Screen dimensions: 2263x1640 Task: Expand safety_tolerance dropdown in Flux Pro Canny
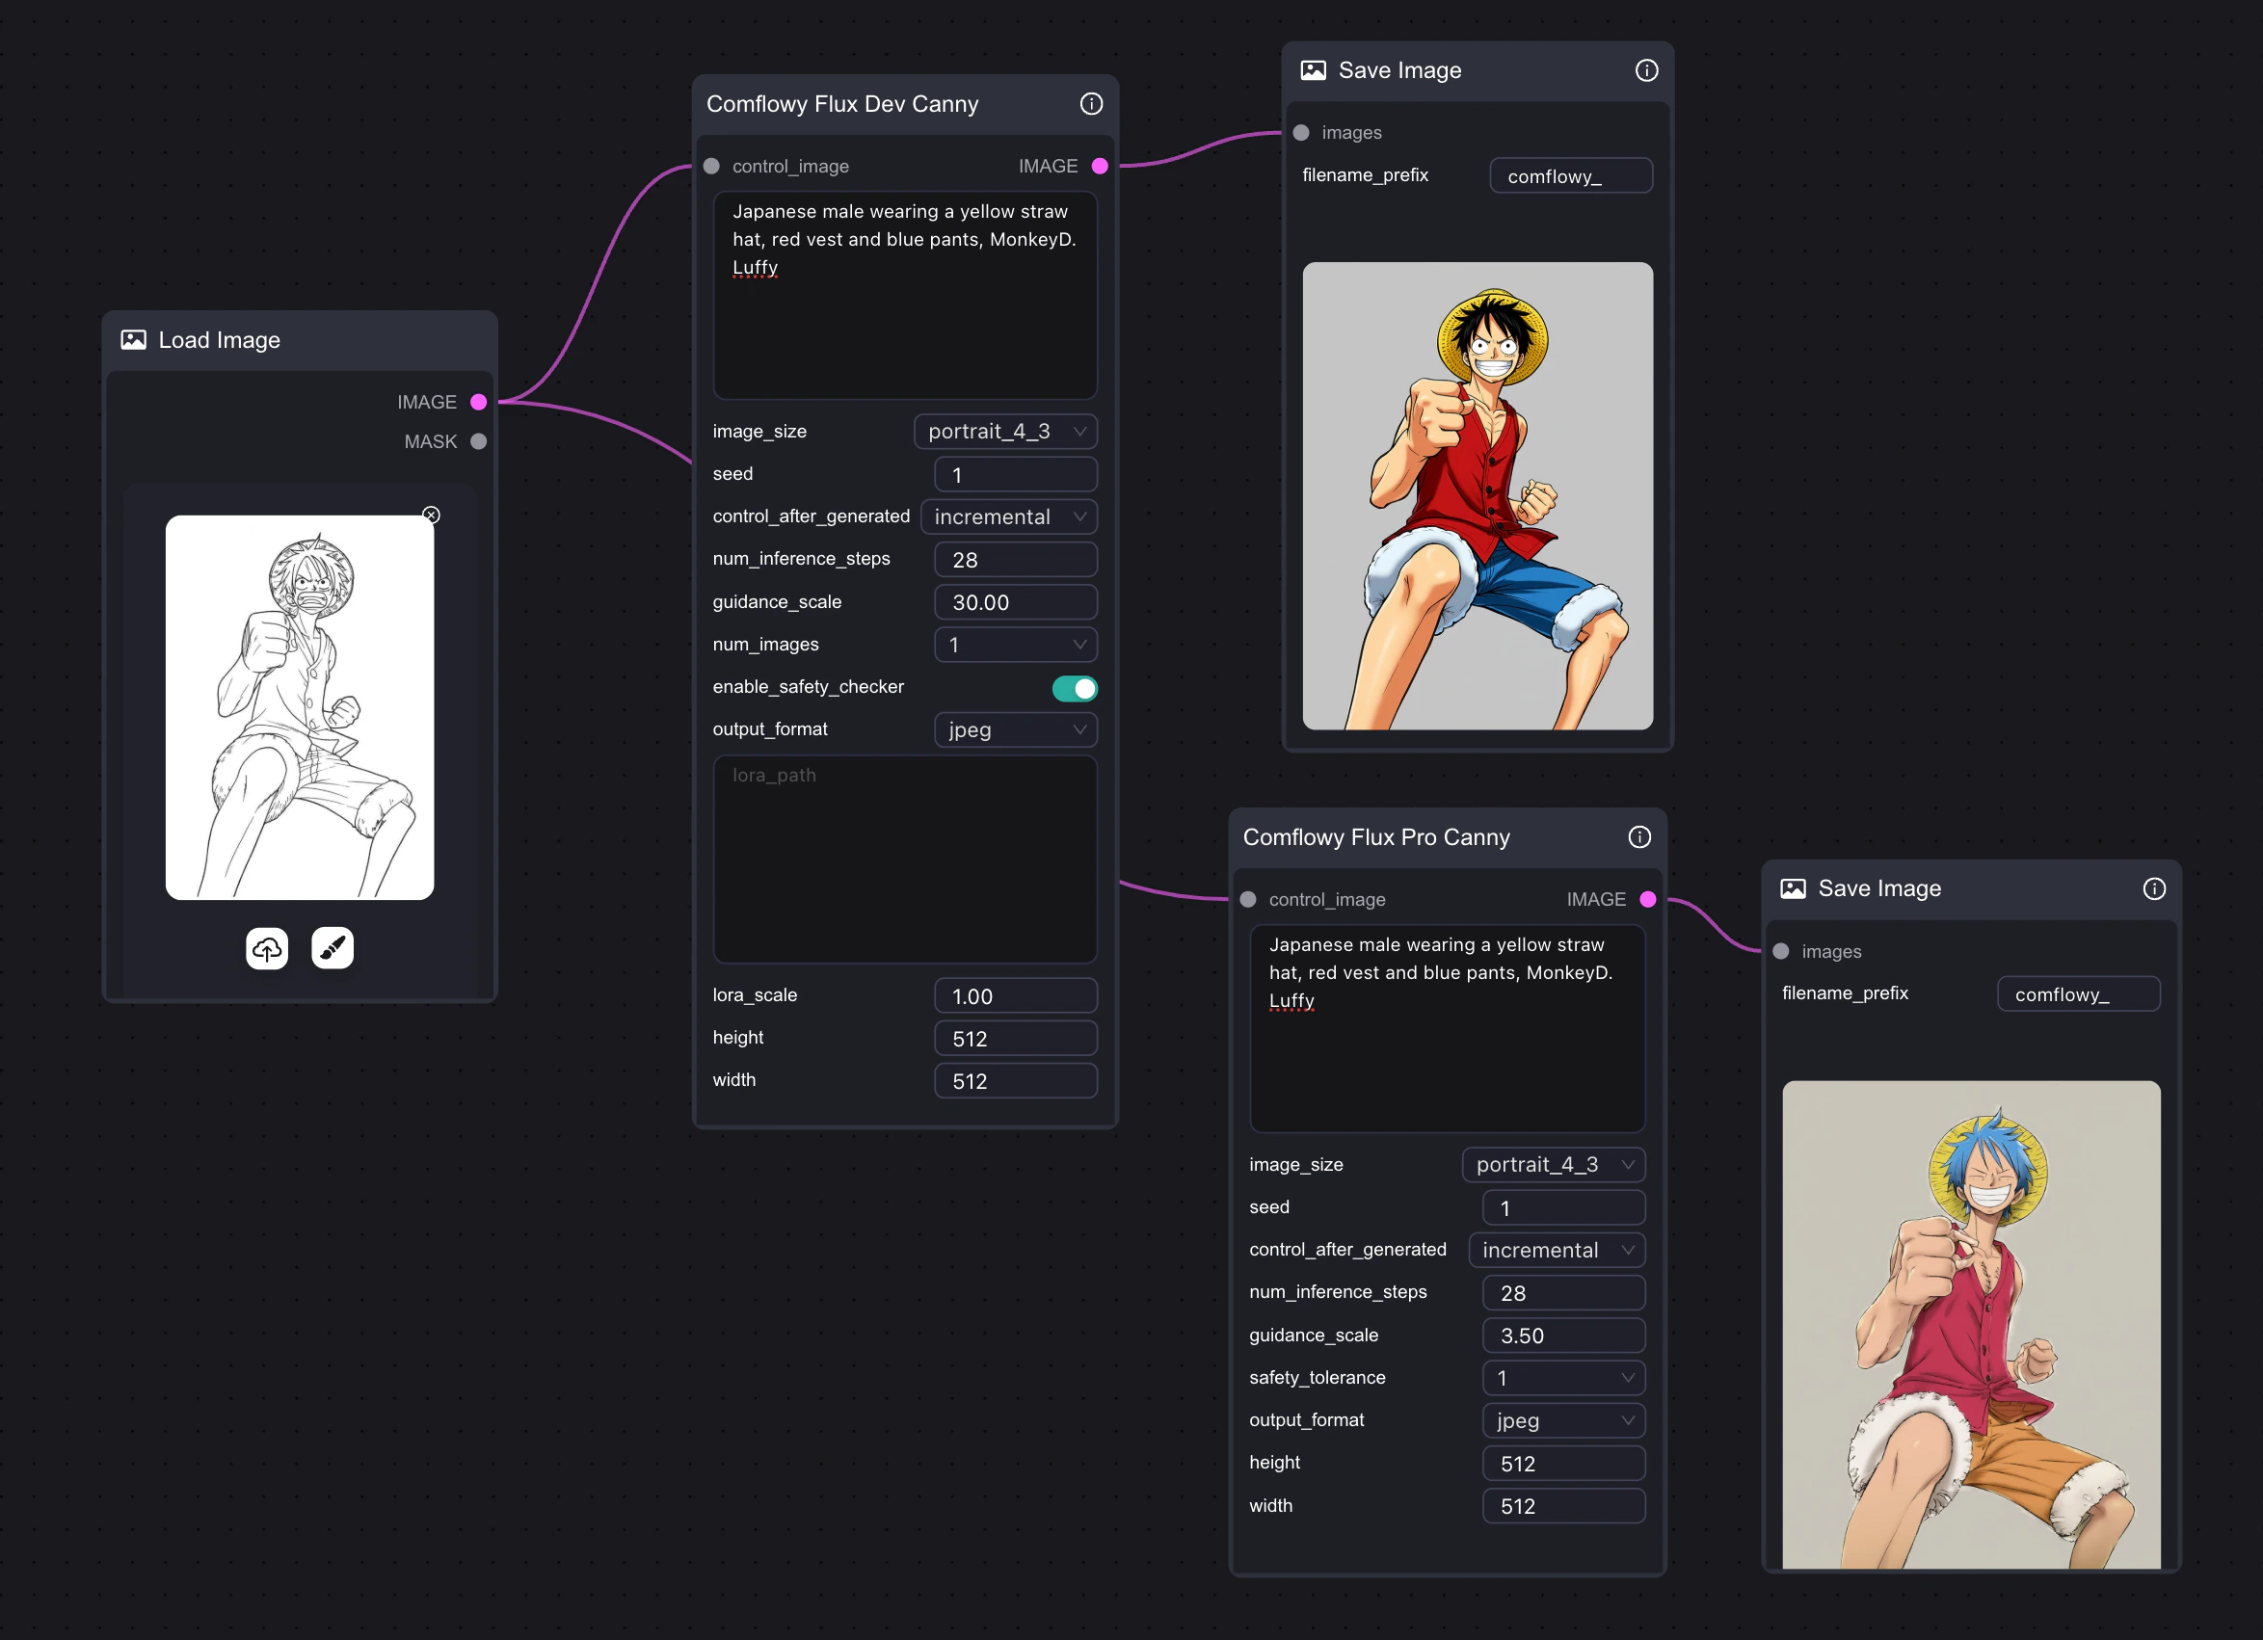[x=1562, y=1378]
